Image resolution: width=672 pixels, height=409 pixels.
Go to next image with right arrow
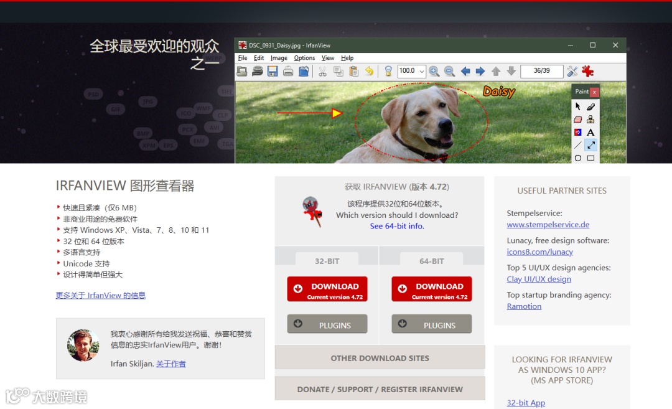(x=480, y=71)
